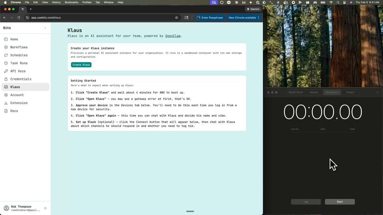Viewport: 383px width, 215px height.
Task: Click the Wi-Fi menu bar icon
Action: pos(331,2)
